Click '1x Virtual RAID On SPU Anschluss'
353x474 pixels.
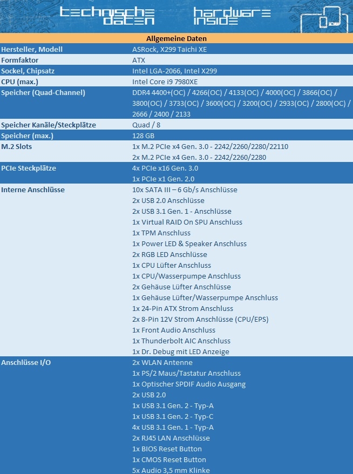pos(187,222)
